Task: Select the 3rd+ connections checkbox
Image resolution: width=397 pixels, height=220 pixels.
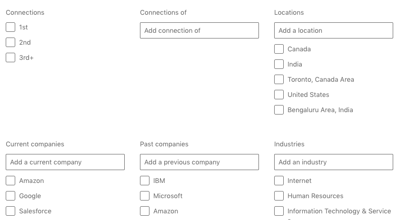Action: [x=10, y=57]
